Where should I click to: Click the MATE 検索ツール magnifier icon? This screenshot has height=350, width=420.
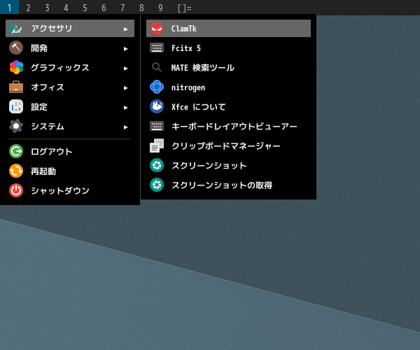tap(157, 67)
